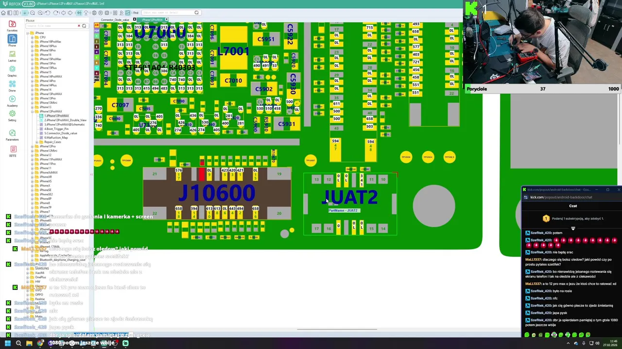Toggle the double-panel layout icon
Viewport: 622px width, 349px height.
click(16, 13)
